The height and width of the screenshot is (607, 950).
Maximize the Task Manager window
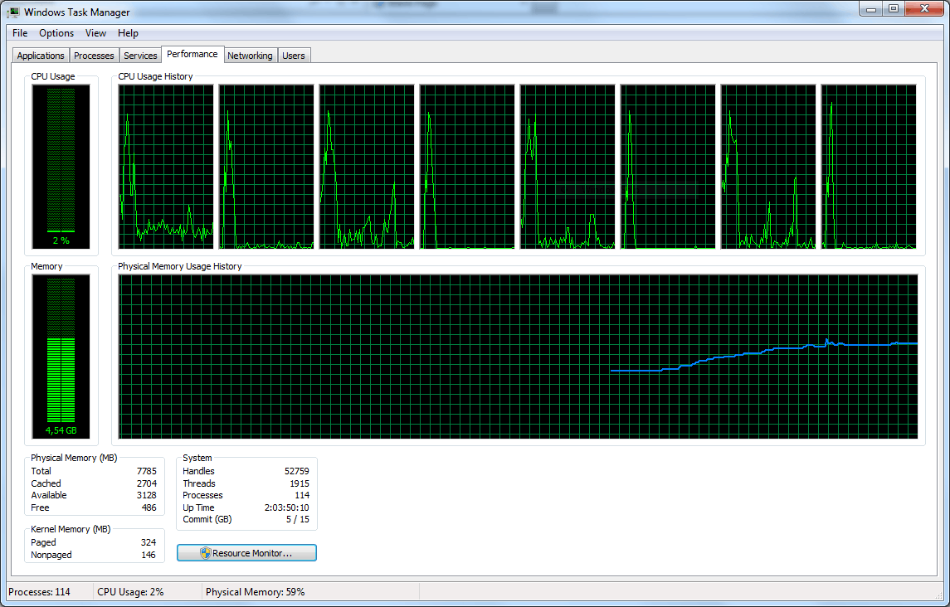[894, 8]
